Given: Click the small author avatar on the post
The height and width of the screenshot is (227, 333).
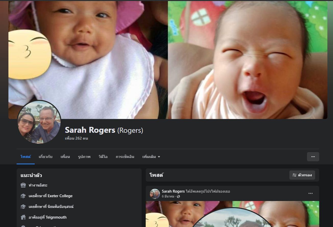Looking at the screenshot, I should coord(155,194).
